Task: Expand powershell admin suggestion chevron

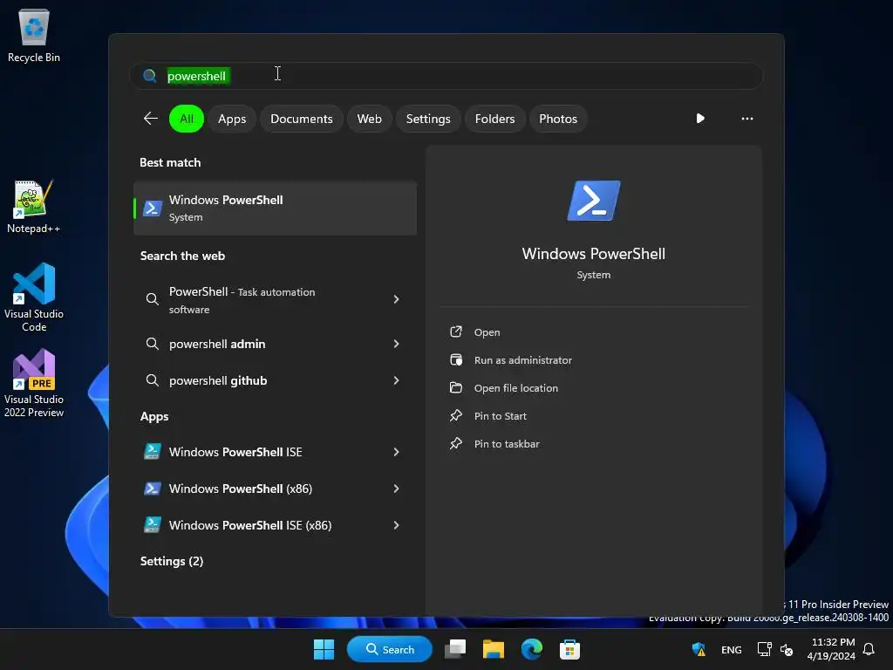Action: [397, 344]
